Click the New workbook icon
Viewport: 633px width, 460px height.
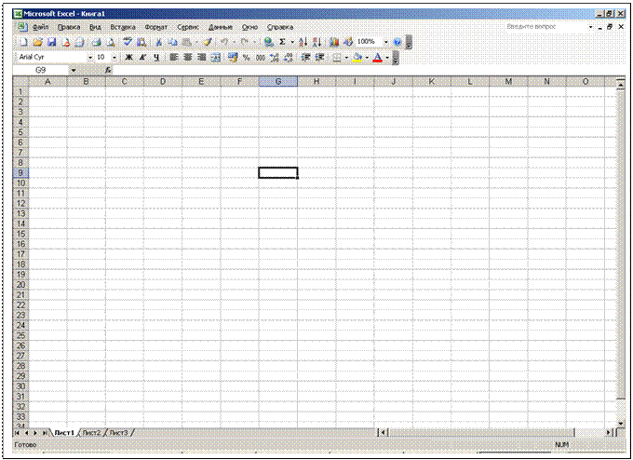pos(23,42)
